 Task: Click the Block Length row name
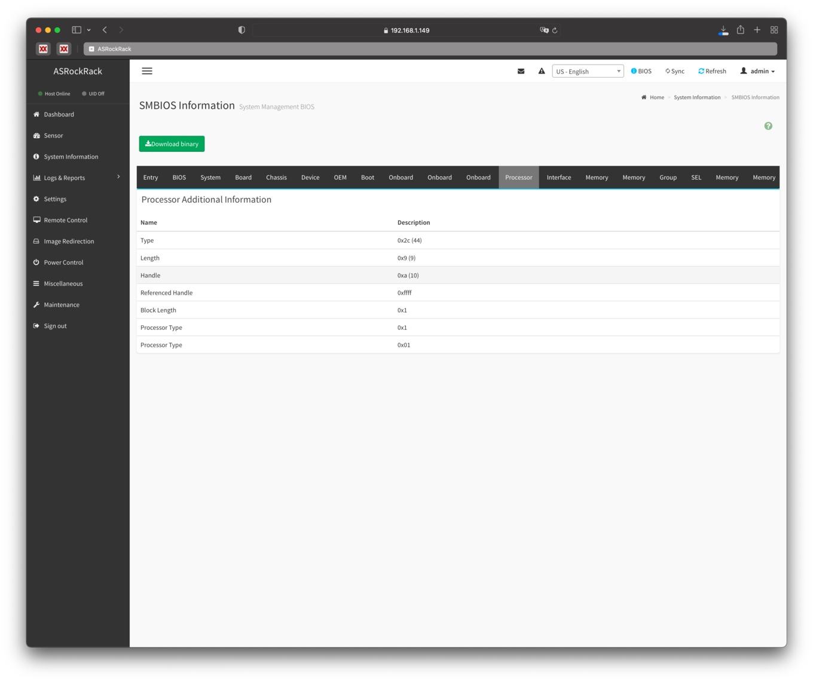point(158,310)
